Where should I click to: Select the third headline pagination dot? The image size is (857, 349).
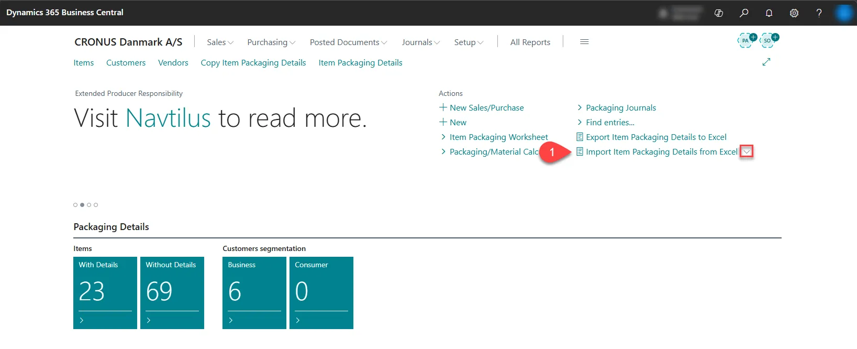(89, 205)
